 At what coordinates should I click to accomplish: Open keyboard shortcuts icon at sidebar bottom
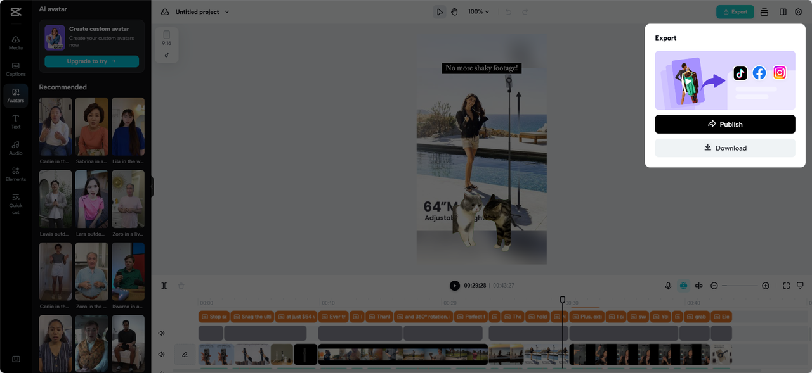click(x=16, y=359)
